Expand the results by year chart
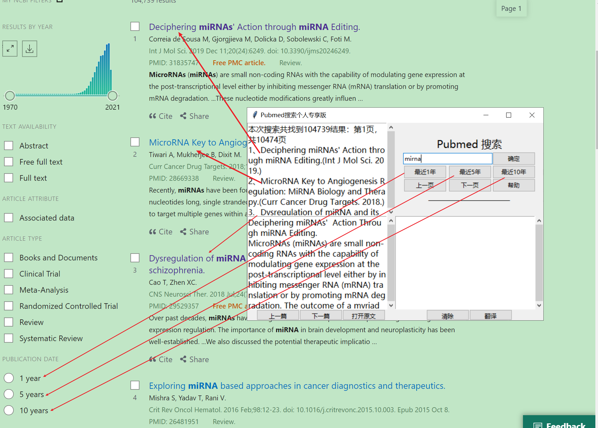 tap(10, 48)
